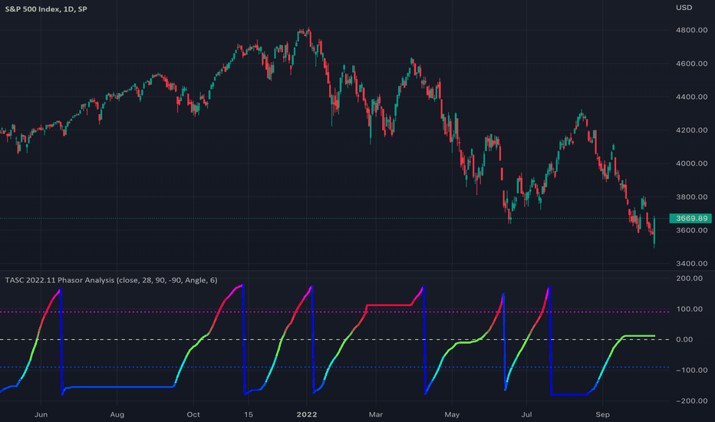Click the 4600.00 price axis label
The height and width of the screenshot is (422, 715).
tap(692, 64)
